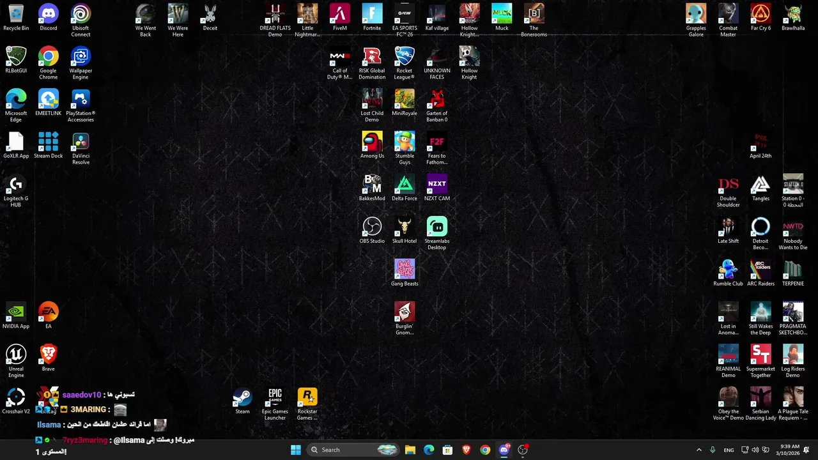The height and width of the screenshot is (460, 818).
Task: Select Google Chrome desktop shortcut
Action: (49, 63)
